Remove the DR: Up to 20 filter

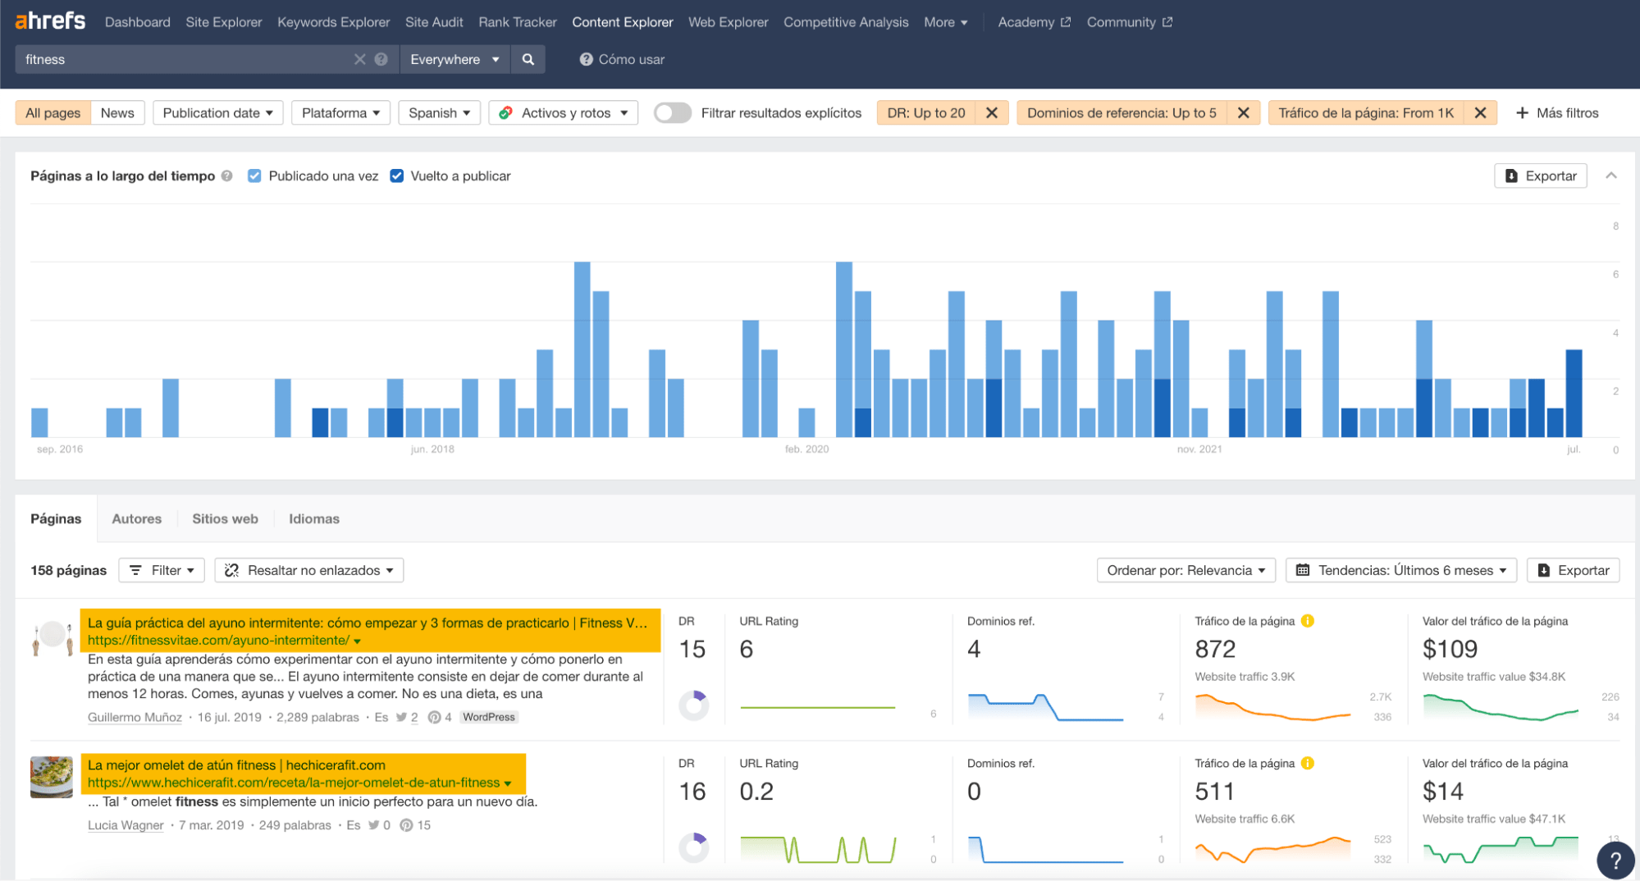point(992,112)
